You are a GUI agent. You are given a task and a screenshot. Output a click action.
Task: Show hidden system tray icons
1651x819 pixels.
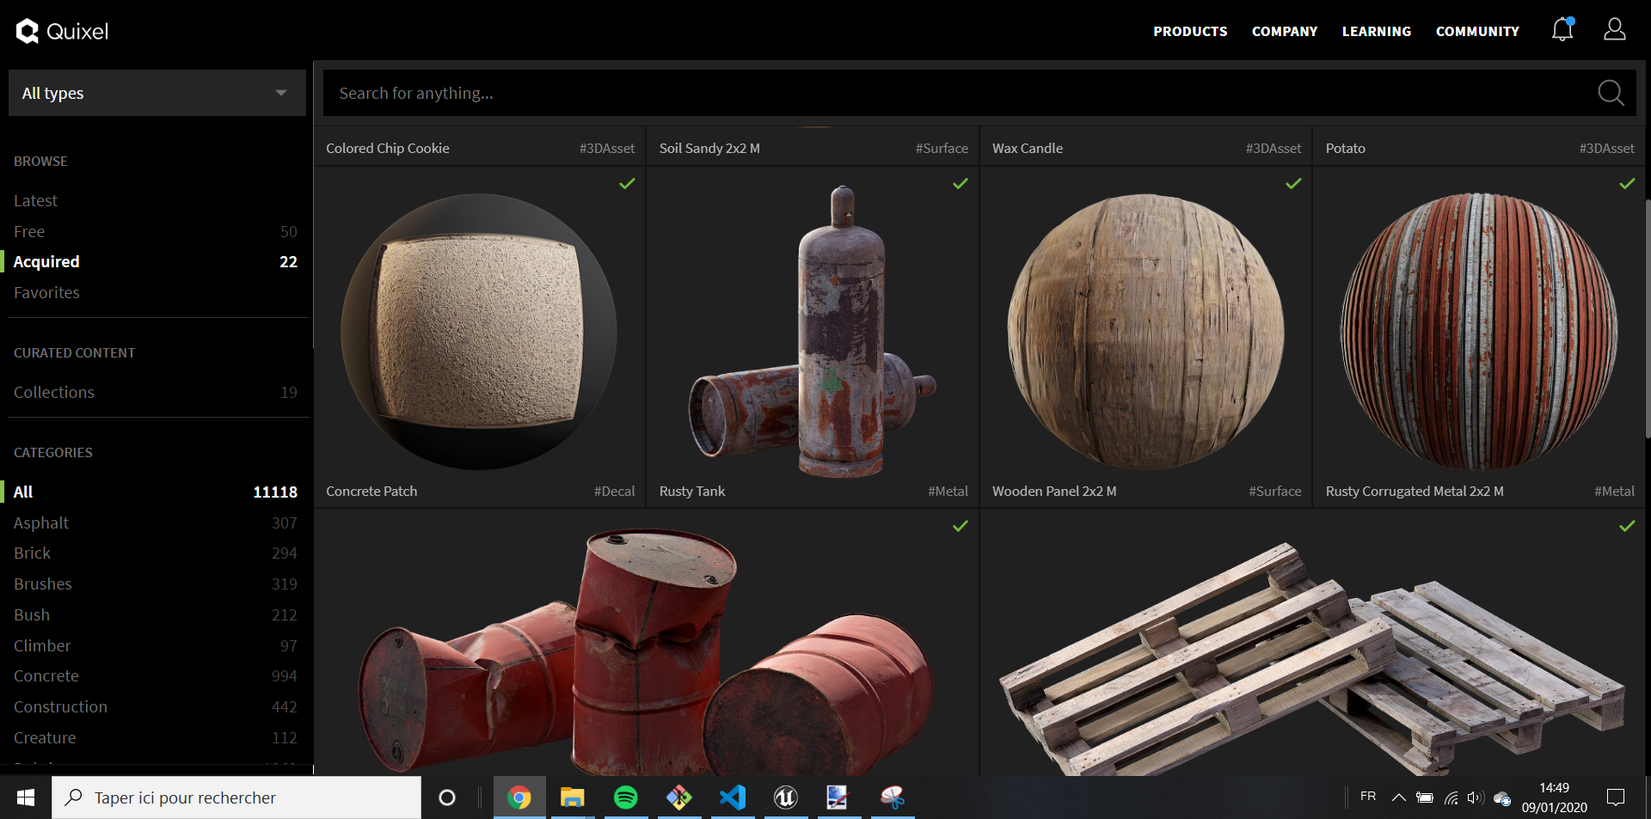click(x=1399, y=798)
